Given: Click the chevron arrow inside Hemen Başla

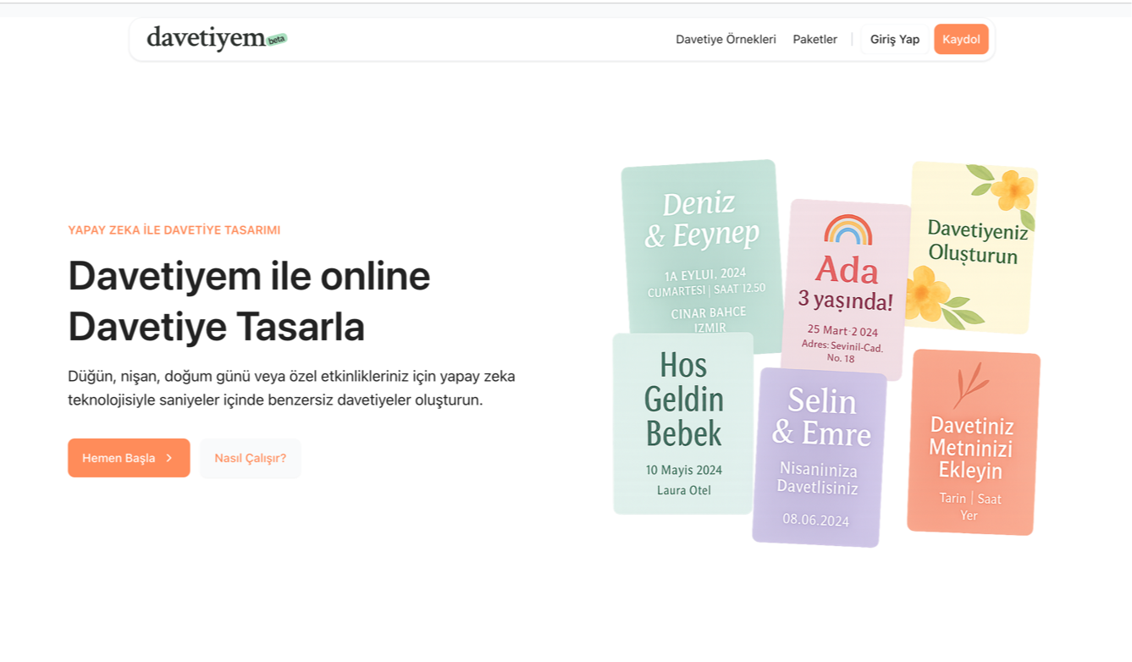Looking at the screenshot, I should [169, 458].
